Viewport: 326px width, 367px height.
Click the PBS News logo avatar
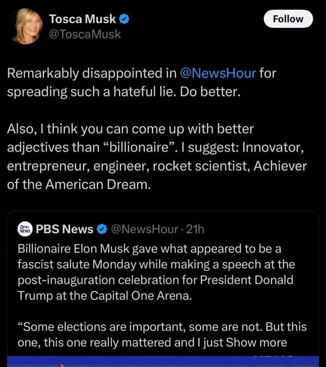[25, 229]
